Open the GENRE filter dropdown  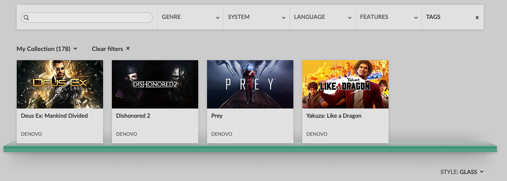pos(190,17)
